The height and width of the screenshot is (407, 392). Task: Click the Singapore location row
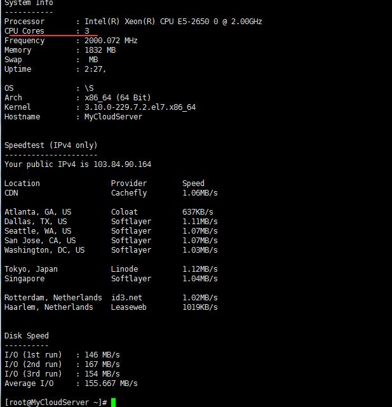click(x=24, y=279)
